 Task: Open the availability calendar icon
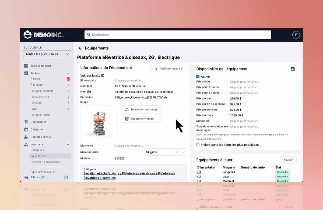(x=293, y=69)
